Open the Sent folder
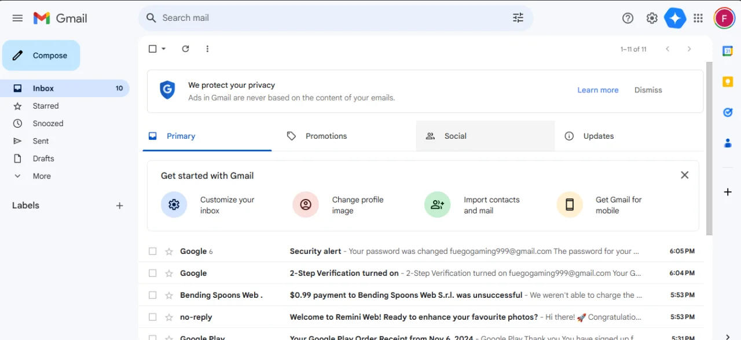The image size is (741, 340). pyautogui.click(x=65, y=141)
